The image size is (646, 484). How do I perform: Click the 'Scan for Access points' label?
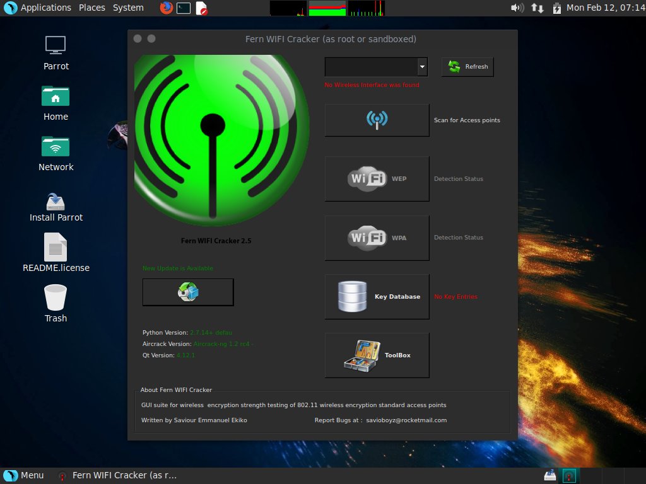467,120
